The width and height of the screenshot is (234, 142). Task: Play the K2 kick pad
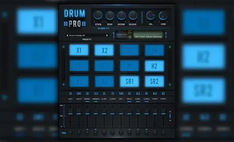coord(104,82)
